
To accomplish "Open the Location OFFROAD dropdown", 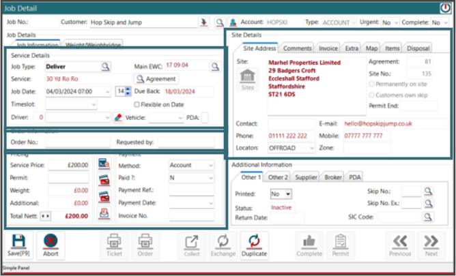I will coord(291,148).
